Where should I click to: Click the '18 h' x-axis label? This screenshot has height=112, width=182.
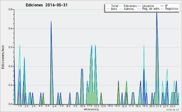(x=138, y=106)
